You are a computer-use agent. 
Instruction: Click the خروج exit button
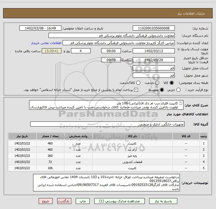[46, 201]
